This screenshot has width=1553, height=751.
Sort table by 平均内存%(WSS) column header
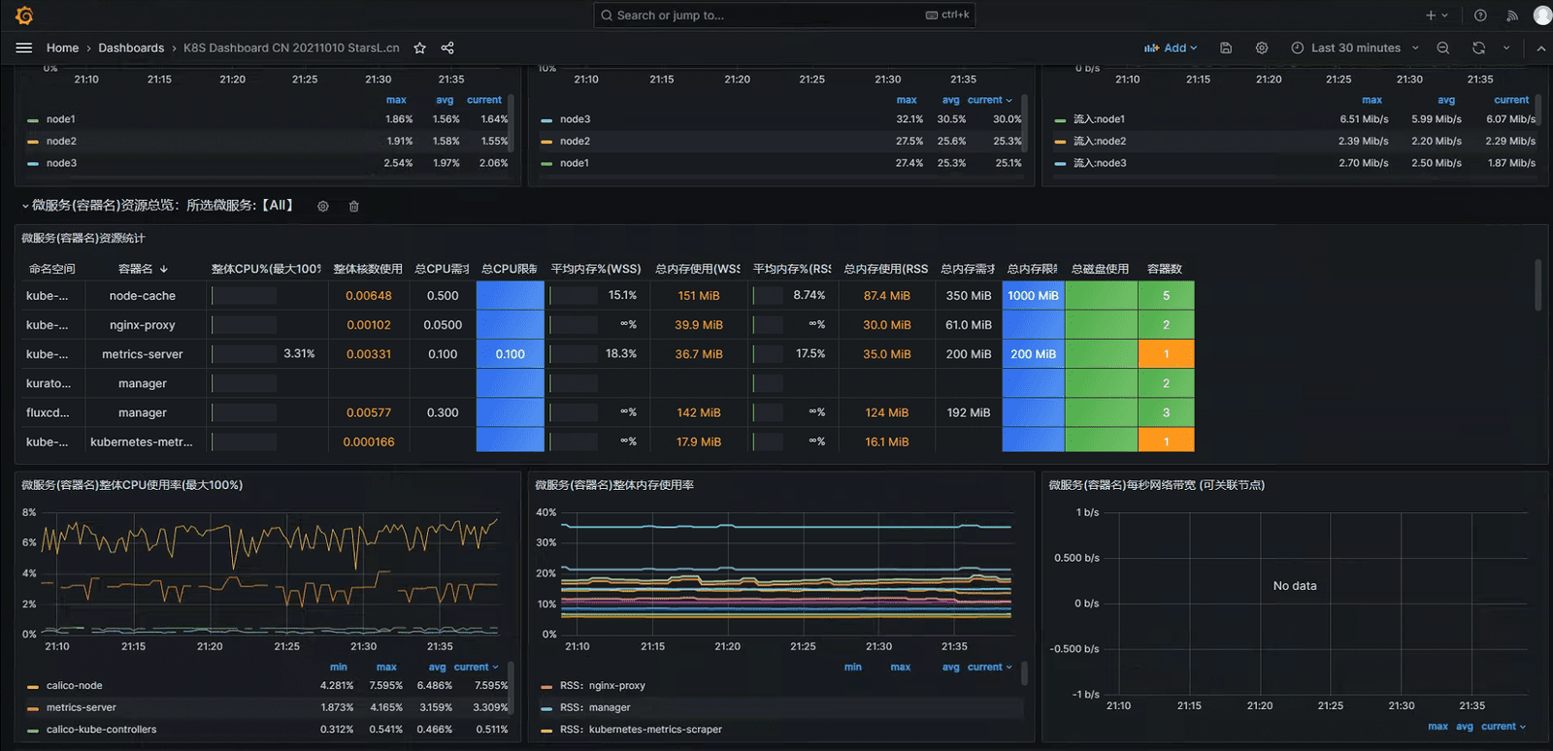595,269
